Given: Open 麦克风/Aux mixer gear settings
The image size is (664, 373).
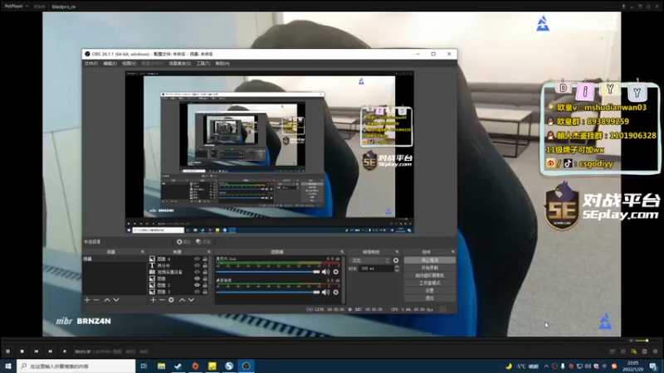Looking at the screenshot, I should point(336,272).
